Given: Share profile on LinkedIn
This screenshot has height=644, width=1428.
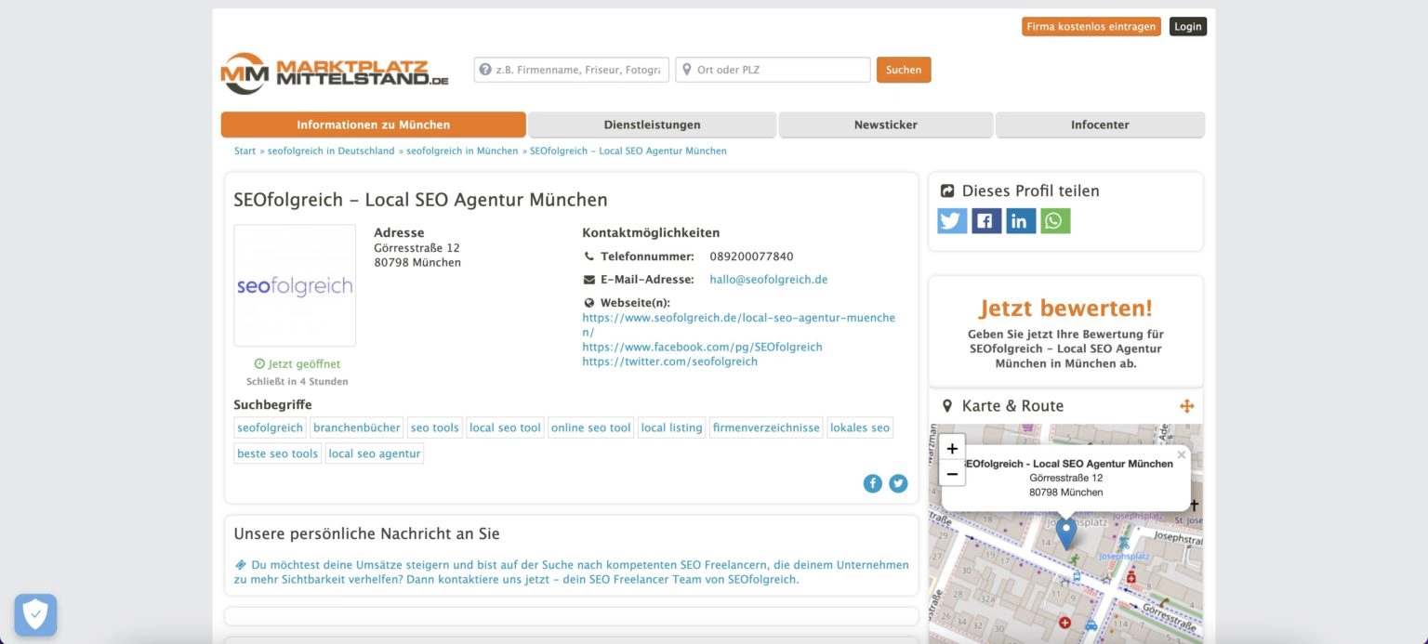Looking at the screenshot, I should point(1021,220).
